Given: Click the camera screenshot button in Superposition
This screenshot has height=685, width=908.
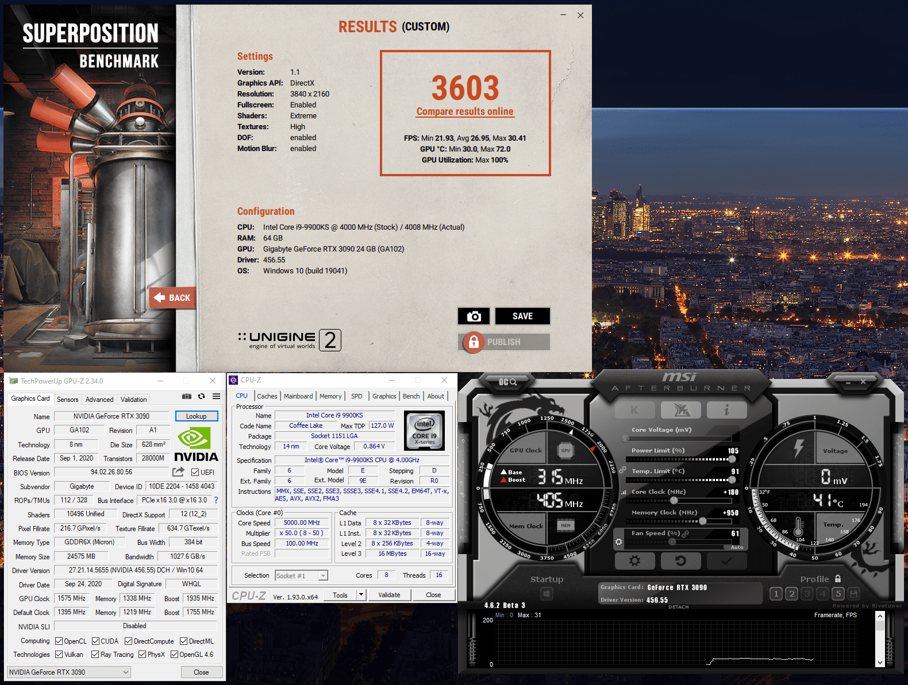Looking at the screenshot, I should tap(474, 316).
